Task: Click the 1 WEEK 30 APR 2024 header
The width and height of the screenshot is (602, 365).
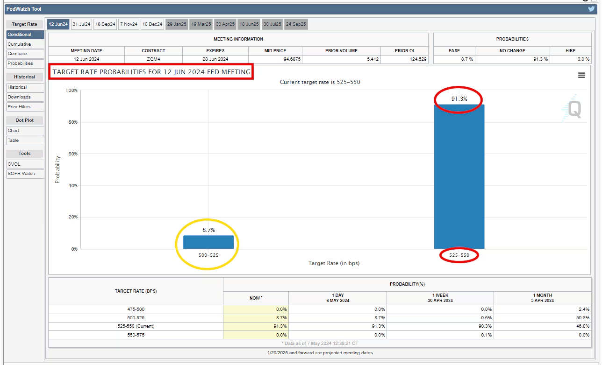Action: [x=440, y=298]
